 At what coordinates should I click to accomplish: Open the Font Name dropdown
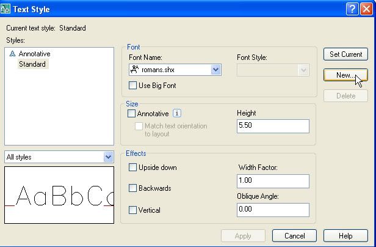coord(215,70)
